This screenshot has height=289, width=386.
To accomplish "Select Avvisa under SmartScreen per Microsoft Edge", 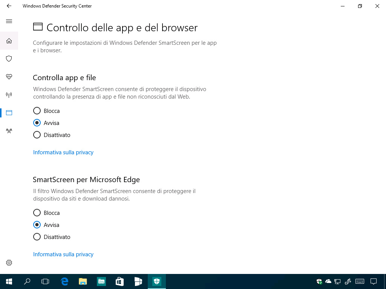I will tap(46, 225).
